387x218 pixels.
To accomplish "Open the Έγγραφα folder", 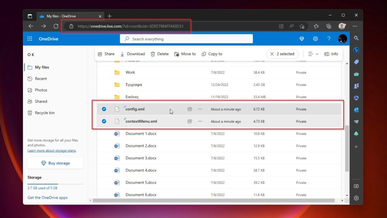I will pos(134,84).
